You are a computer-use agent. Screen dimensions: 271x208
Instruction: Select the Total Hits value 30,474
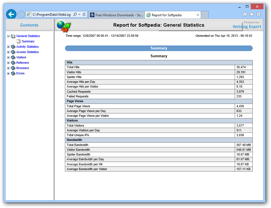241,67
